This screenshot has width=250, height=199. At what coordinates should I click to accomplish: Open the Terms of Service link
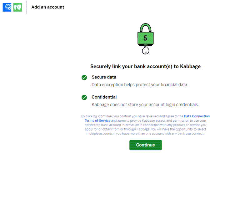coord(97,120)
